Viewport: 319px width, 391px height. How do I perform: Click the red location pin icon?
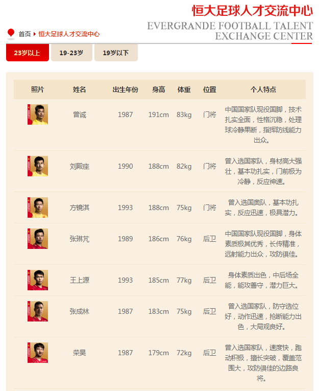11,33
